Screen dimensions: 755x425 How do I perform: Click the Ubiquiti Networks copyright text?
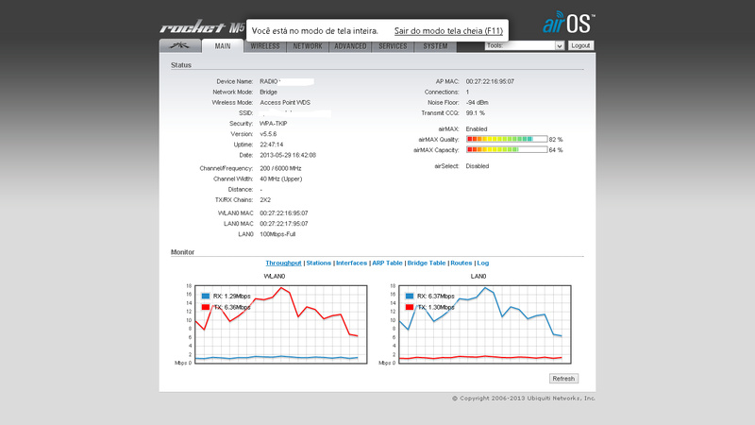coord(524,399)
